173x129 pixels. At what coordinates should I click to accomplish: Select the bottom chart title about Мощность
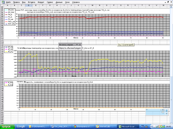[58, 82]
